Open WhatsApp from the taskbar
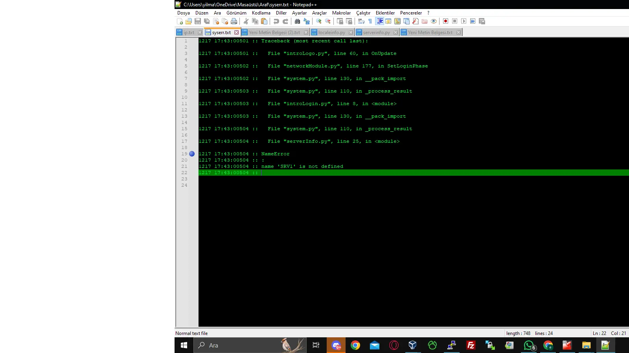 point(529,345)
